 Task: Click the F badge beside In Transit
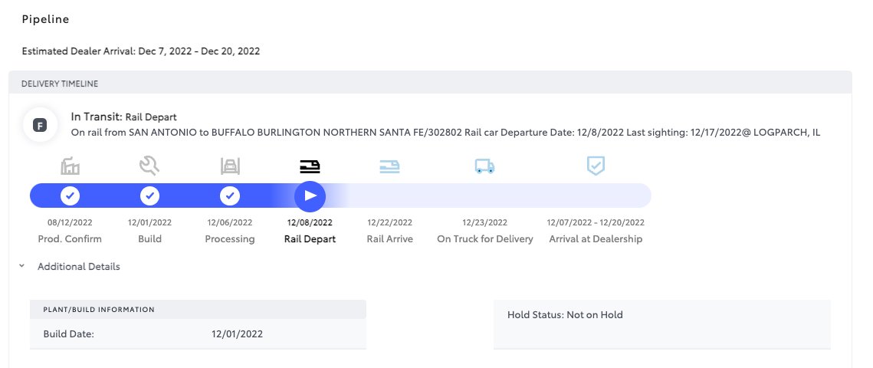pyautogui.click(x=40, y=125)
